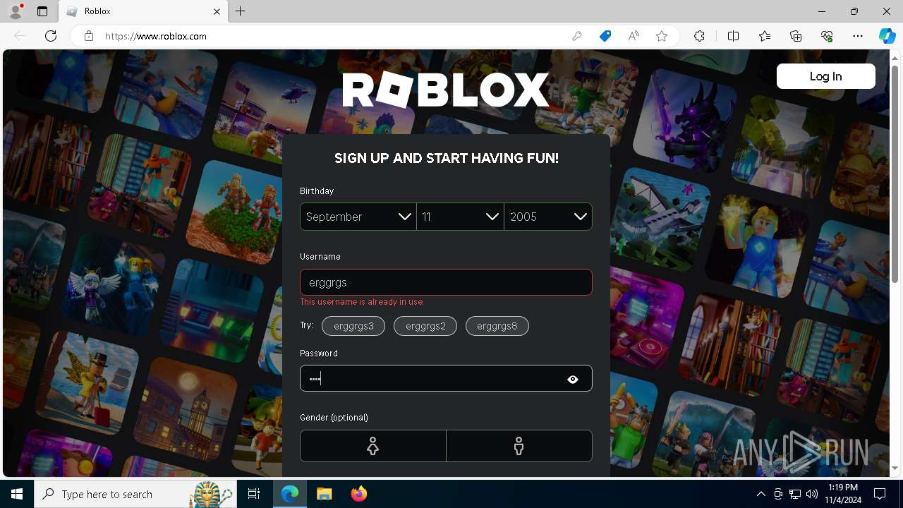Click the scrollbar down arrow

coord(895,468)
